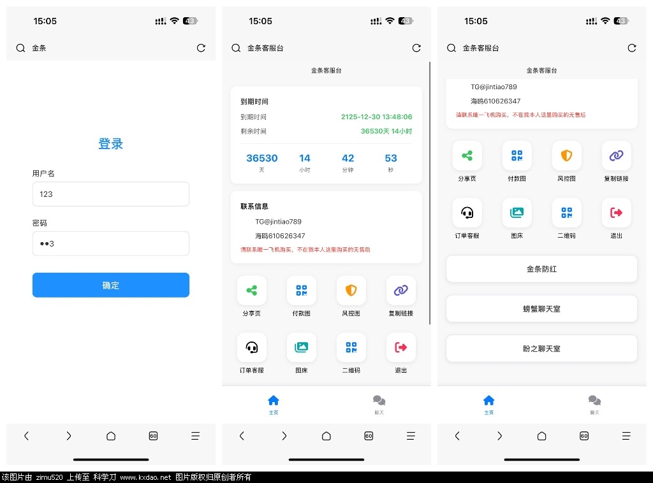Select 主页 home tab below 盼之聊天室
The image size is (653, 483).
click(488, 403)
